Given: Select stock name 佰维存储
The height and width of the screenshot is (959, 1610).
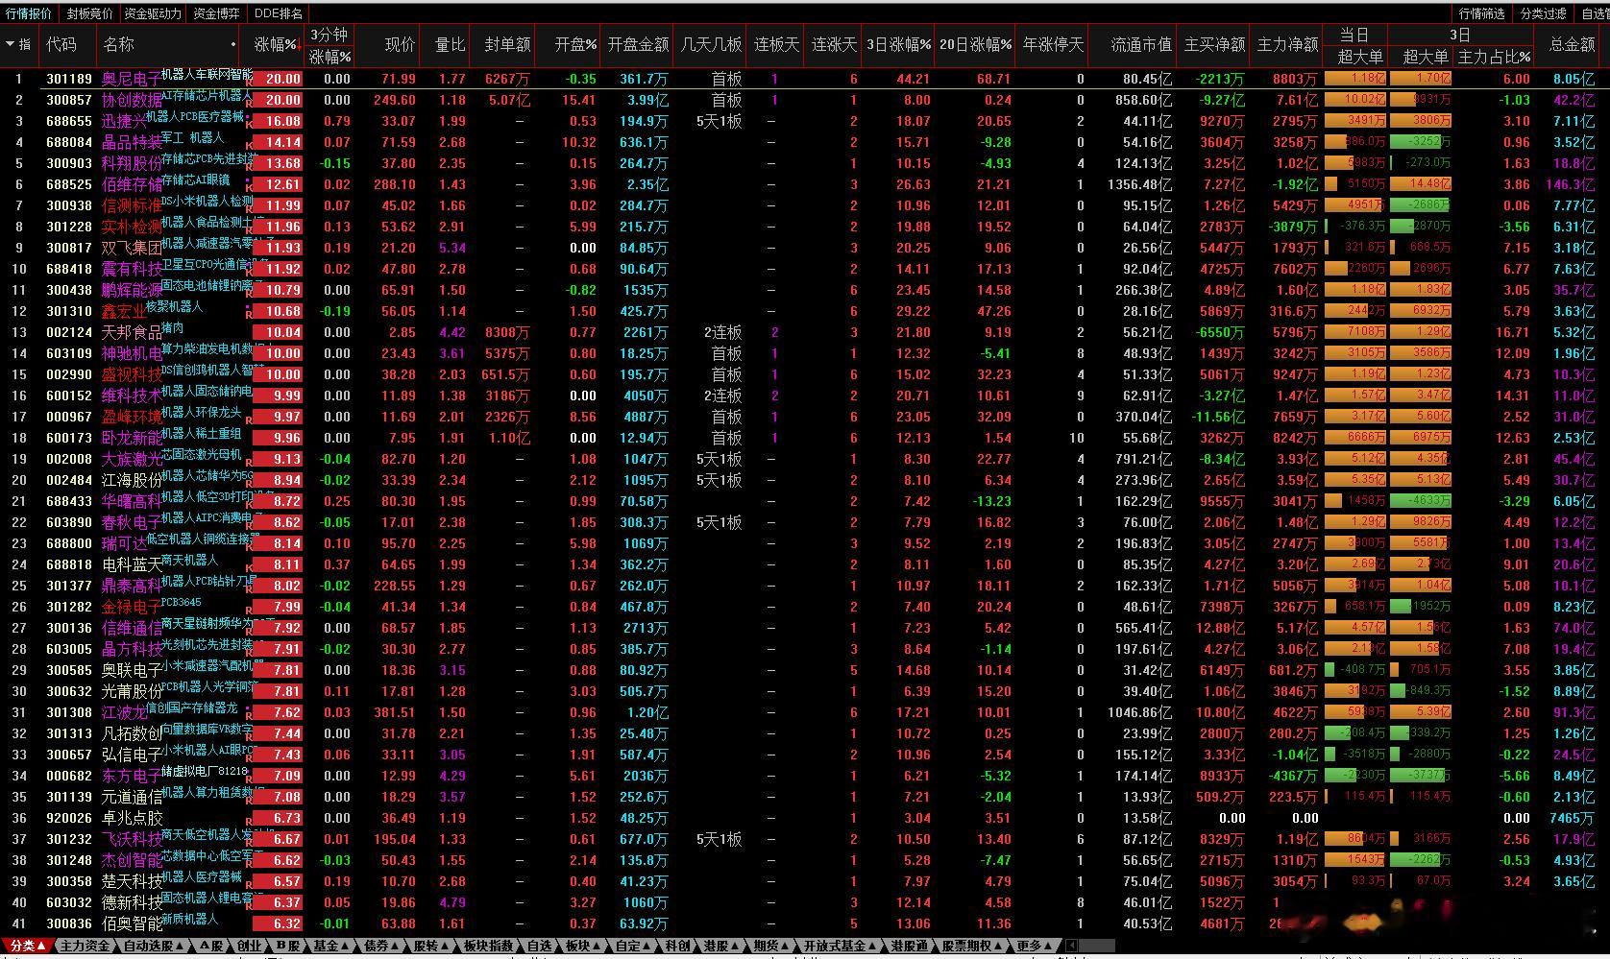Looking at the screenshot, I should point(132,184).
